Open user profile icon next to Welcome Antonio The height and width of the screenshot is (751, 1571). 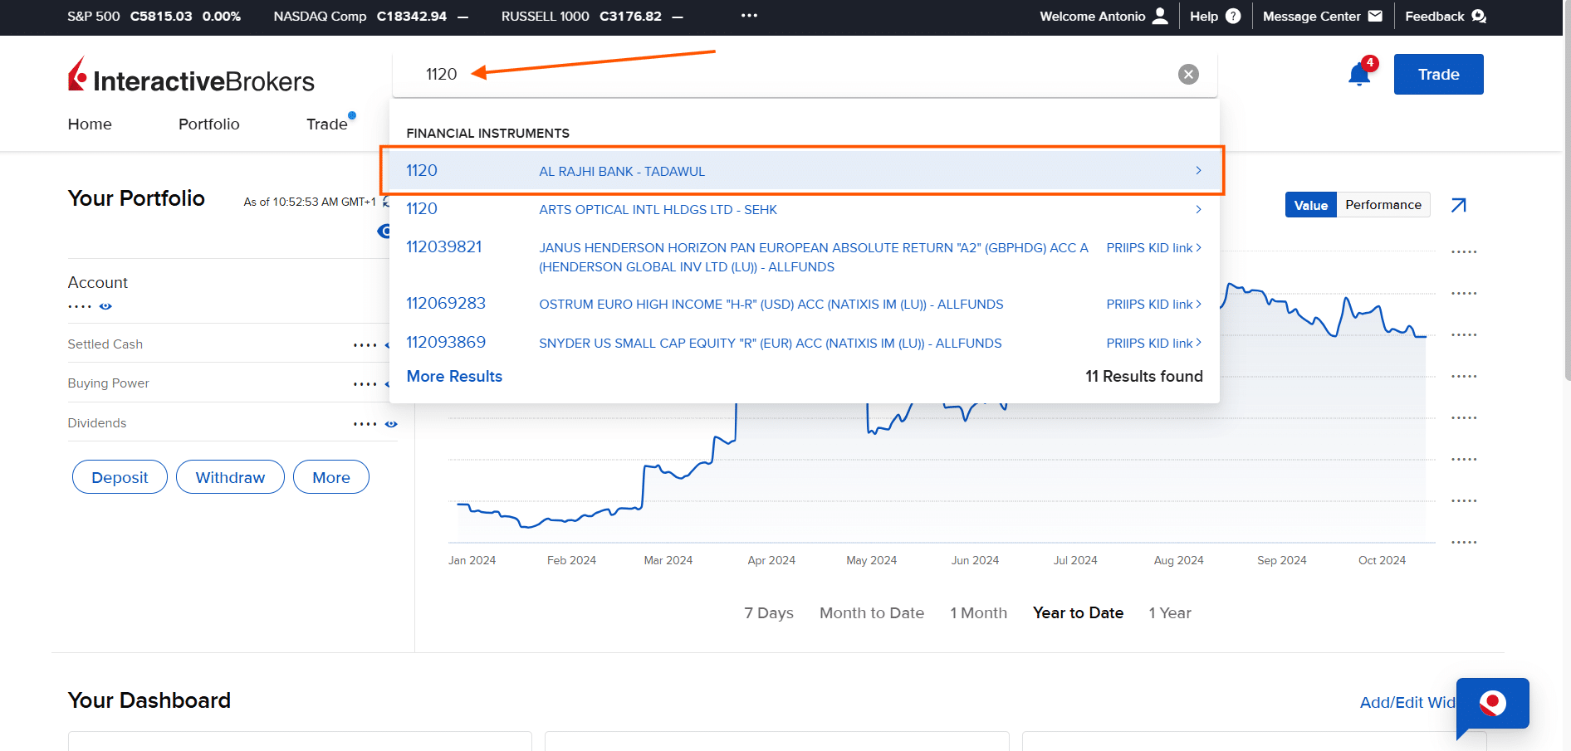point(1160,16)
